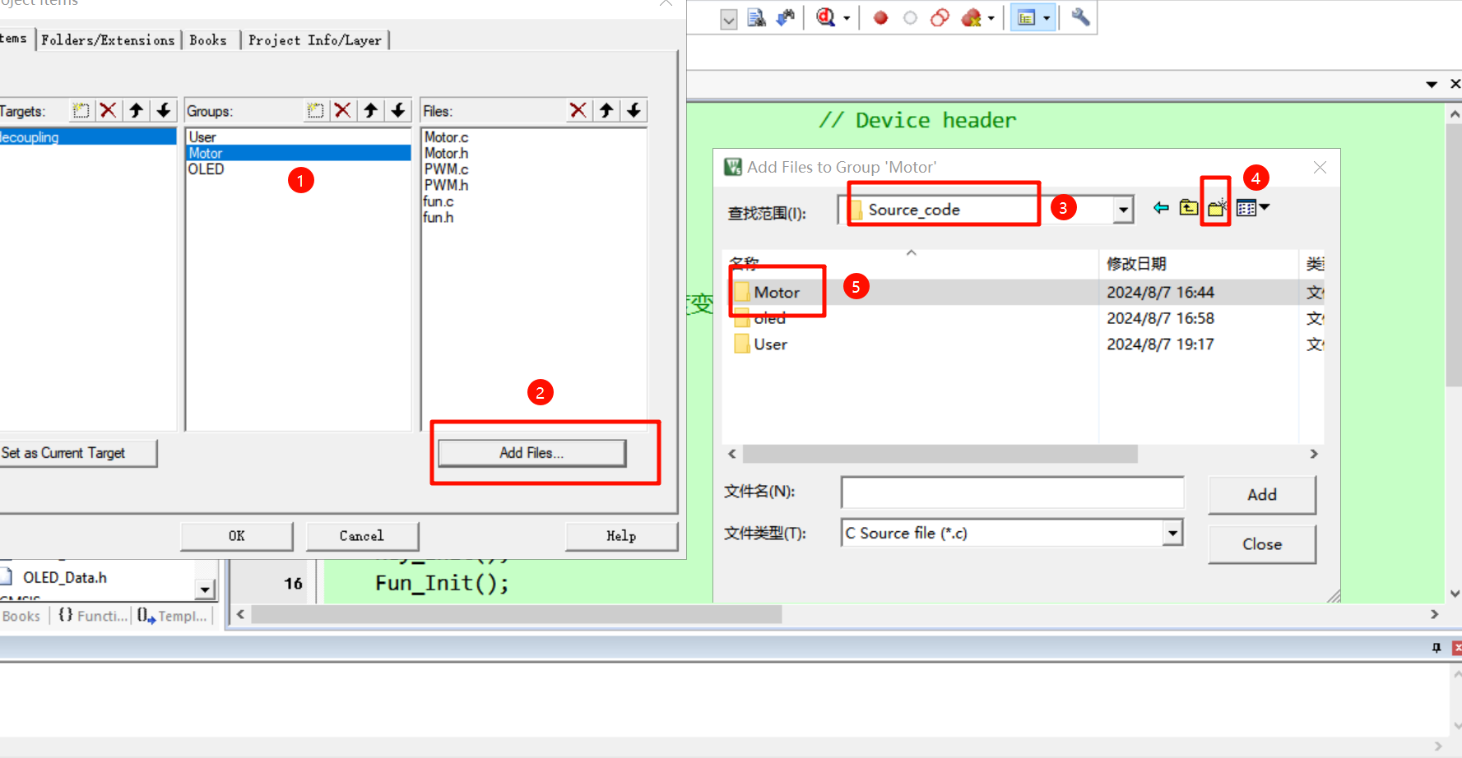Click the Kill All Breakpoints icon

[971, 17]
